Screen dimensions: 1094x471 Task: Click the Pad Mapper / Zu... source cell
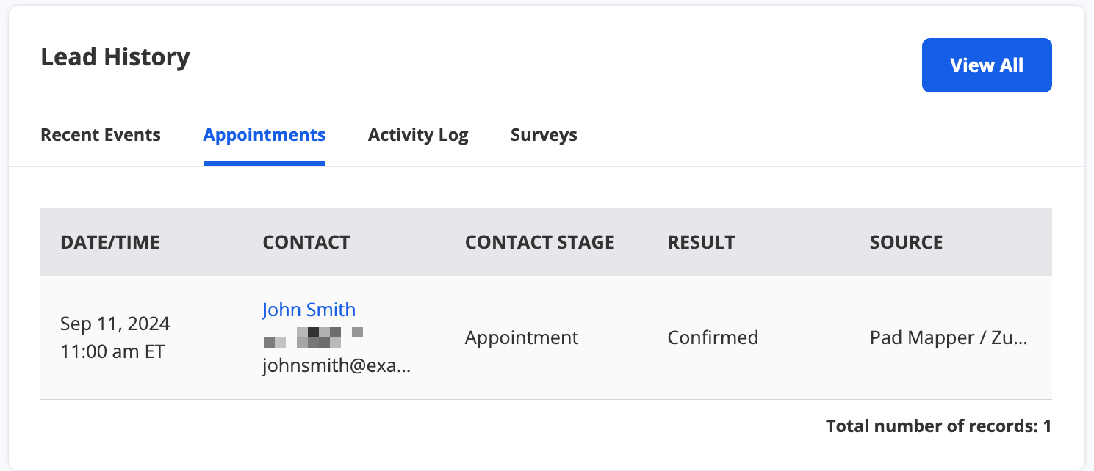pos(949,337)
